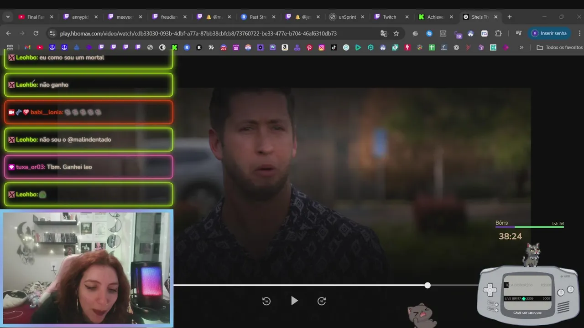The height and width of the screenshot is (328, 584).
Task: Go back to the previous page
Action: tap(8, 33)
